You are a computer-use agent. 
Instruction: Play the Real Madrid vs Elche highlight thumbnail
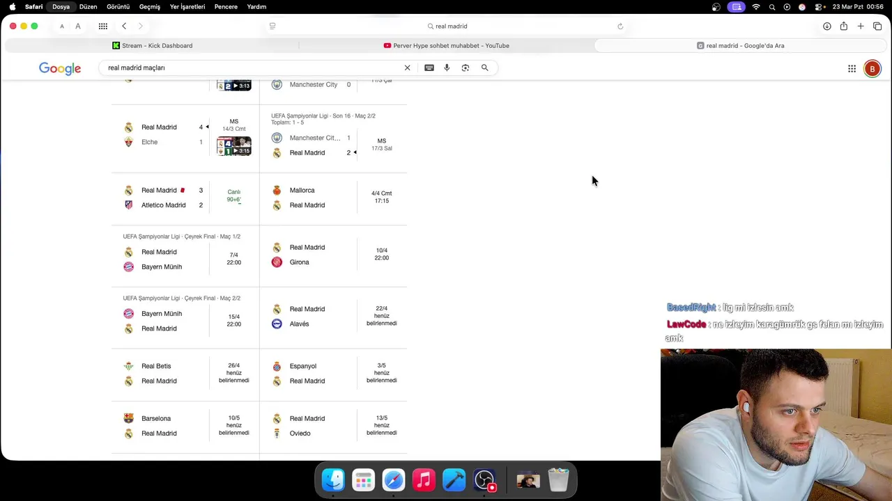tap(234, 146)
